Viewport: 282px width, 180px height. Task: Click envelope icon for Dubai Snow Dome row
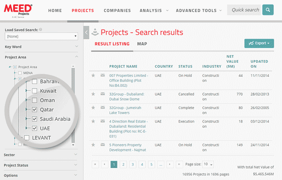(x=103, y=94)
